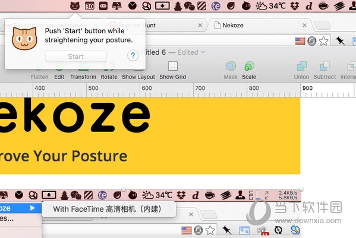Open the Nekoze cat icon in top menu bar
Screen dimensions: 356x238
[75, 6]
